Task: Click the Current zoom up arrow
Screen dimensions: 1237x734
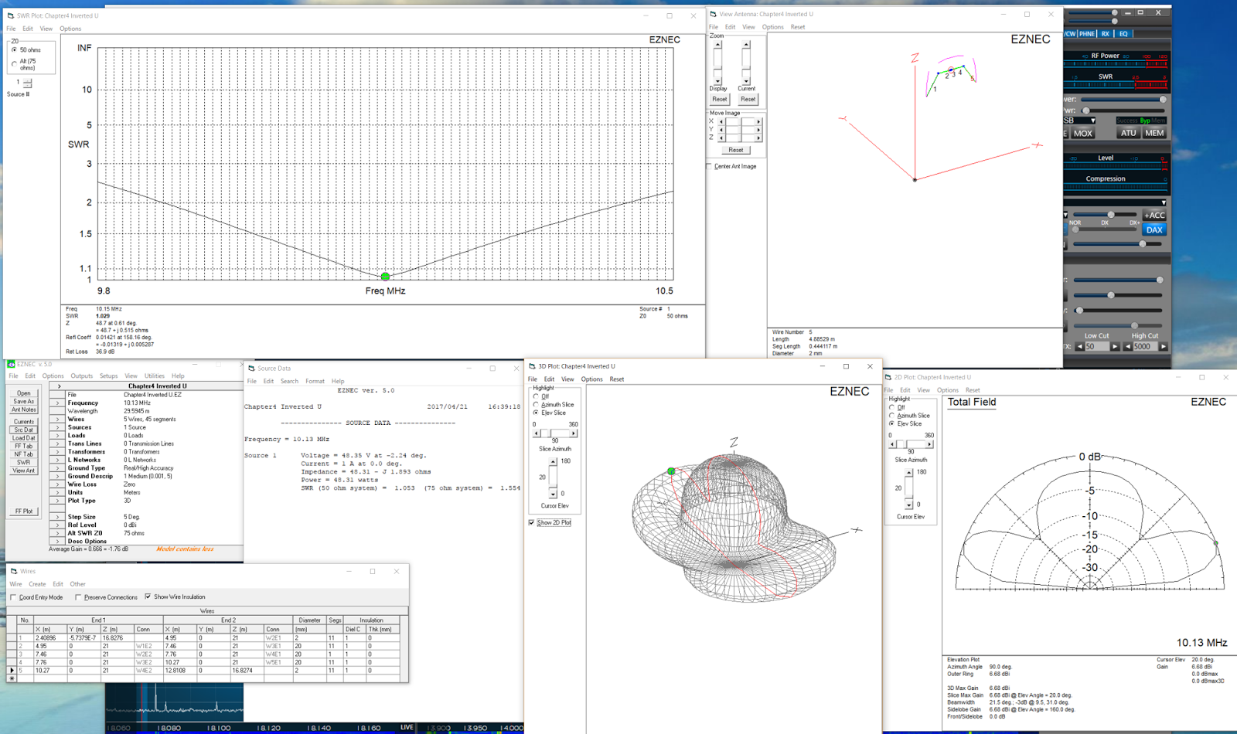Action: pos(746,45)
